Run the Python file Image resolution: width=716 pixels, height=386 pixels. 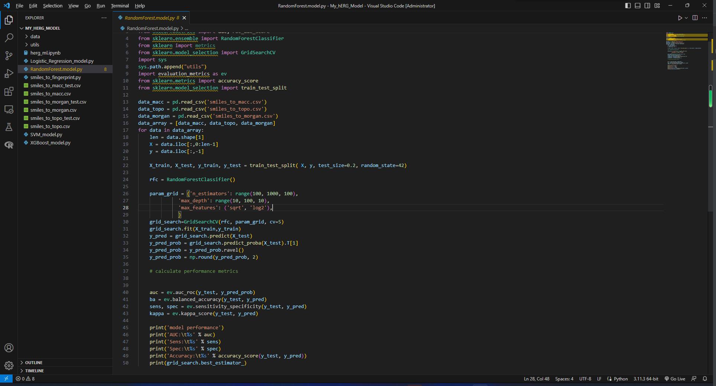coord(680,18)
